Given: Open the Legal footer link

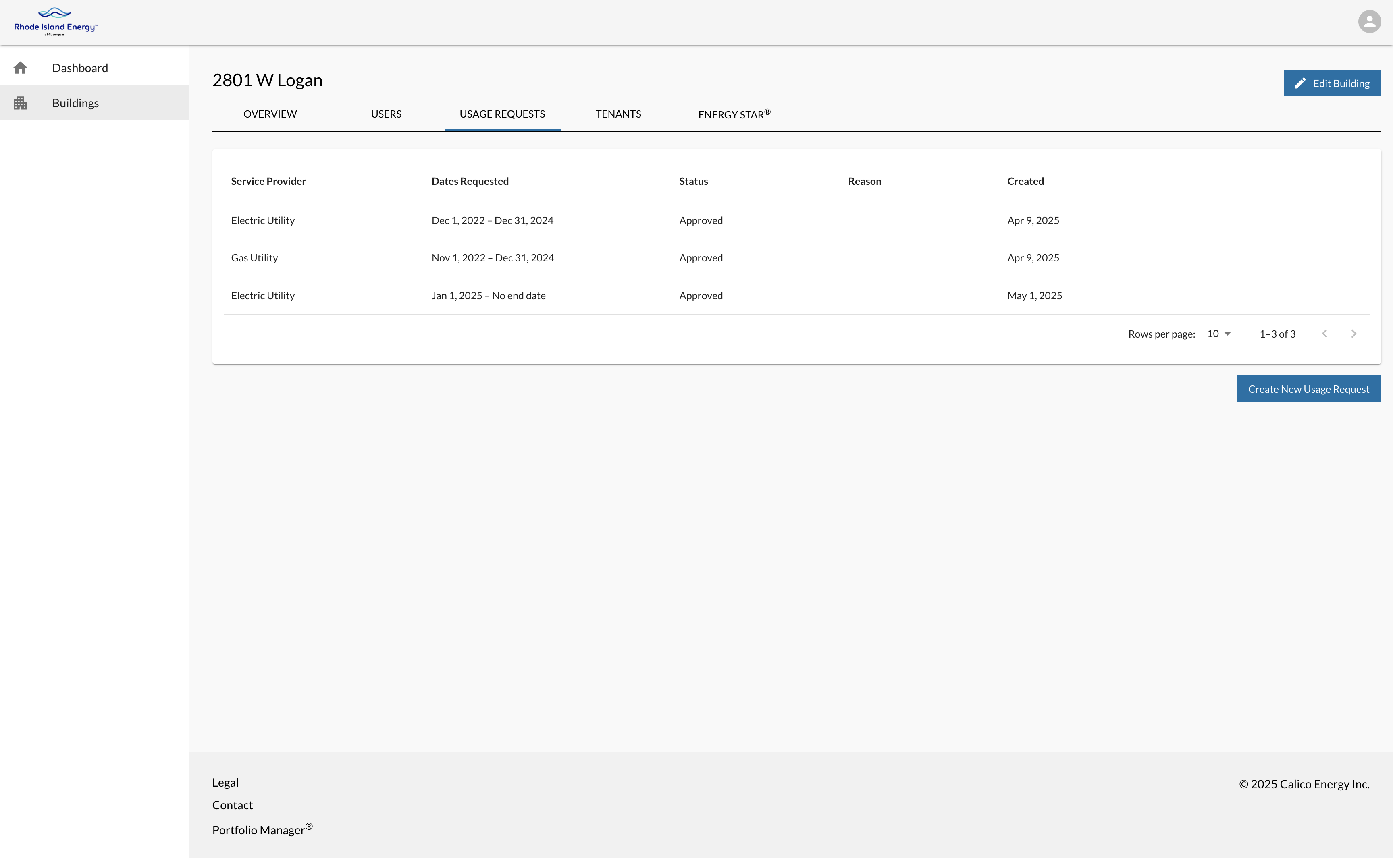Looking at the screenshot, I should (x=225, y=783).
